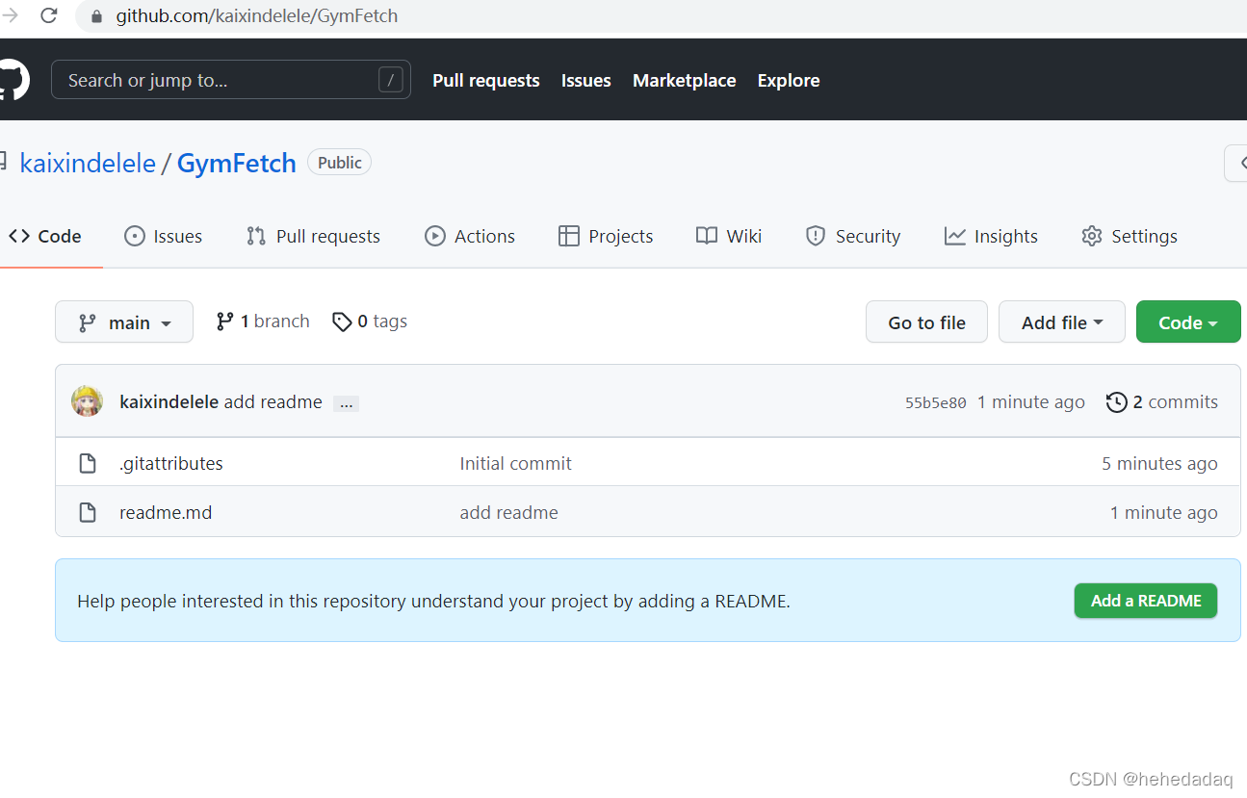This screenshot has height=798, width=1247.
Task: Click the padlock icon in the address bar
Action: (95, 16)
